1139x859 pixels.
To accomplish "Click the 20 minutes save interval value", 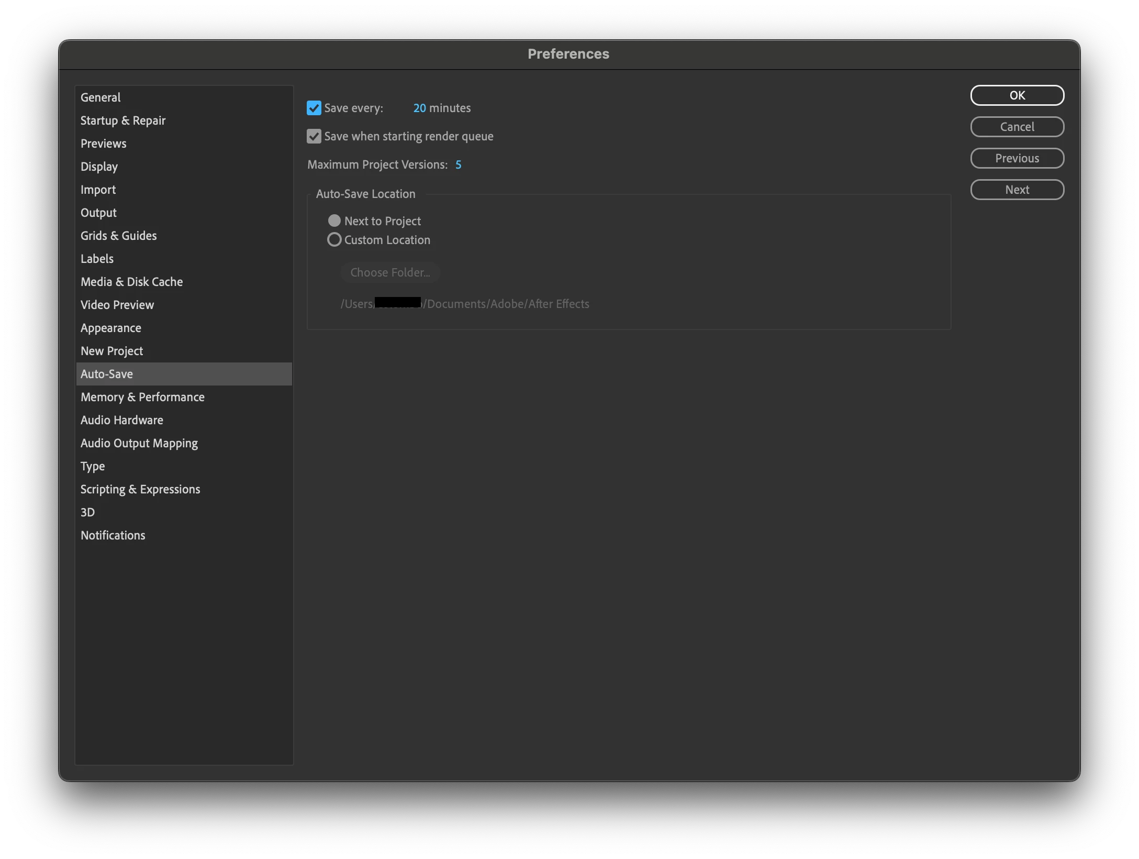I will [419, 108].
